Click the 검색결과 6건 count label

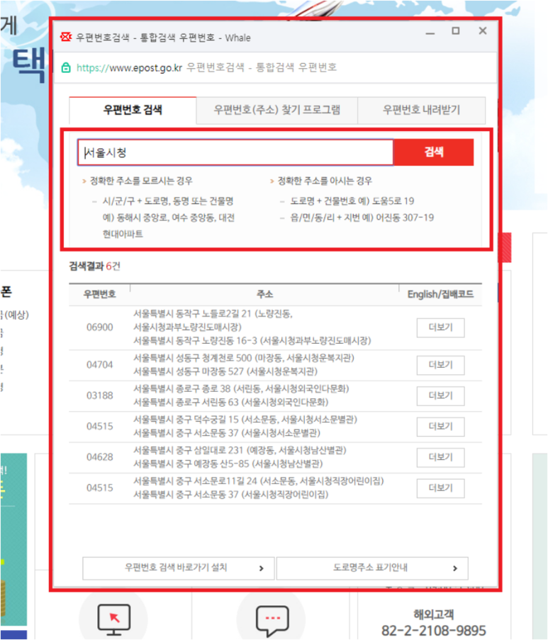pos(95,266)
